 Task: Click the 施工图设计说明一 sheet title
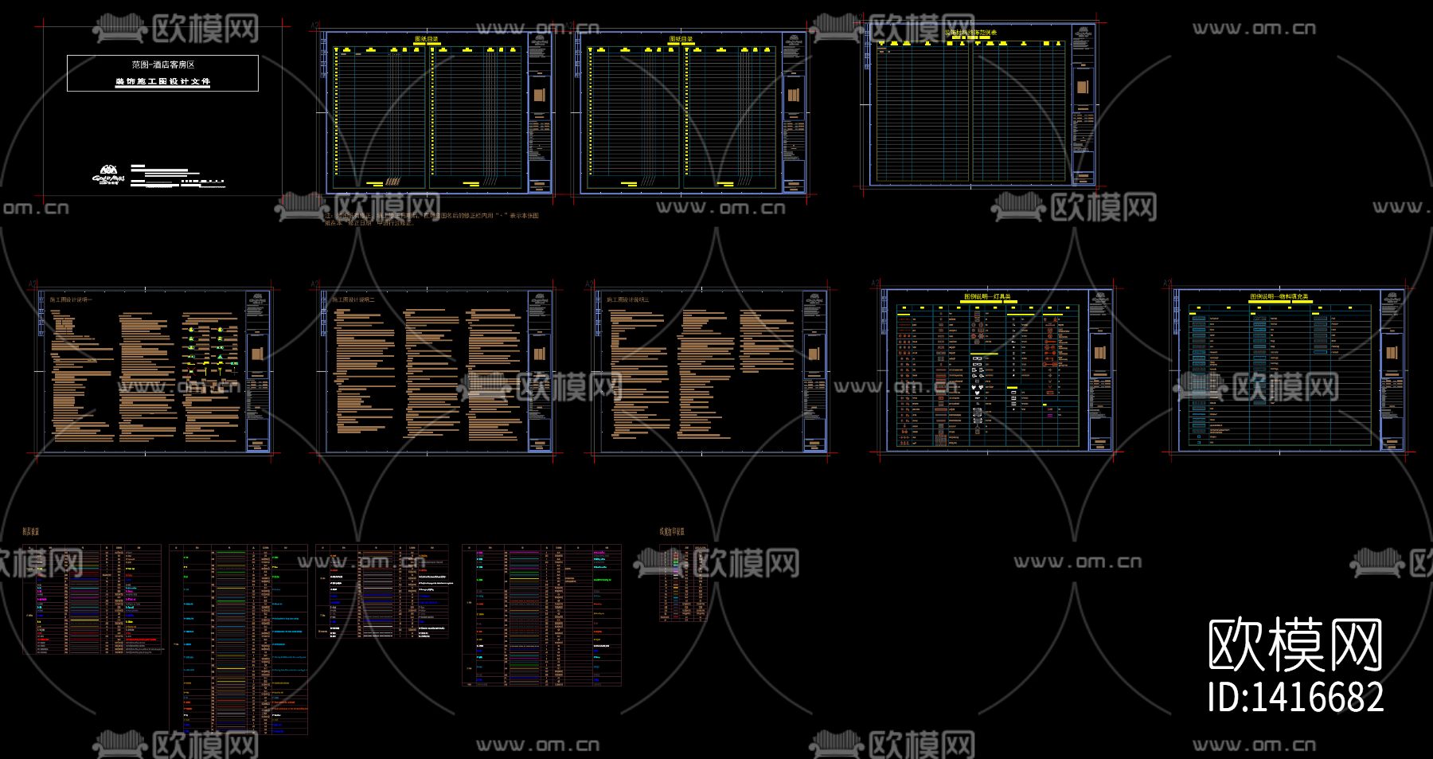pos(71,300)
